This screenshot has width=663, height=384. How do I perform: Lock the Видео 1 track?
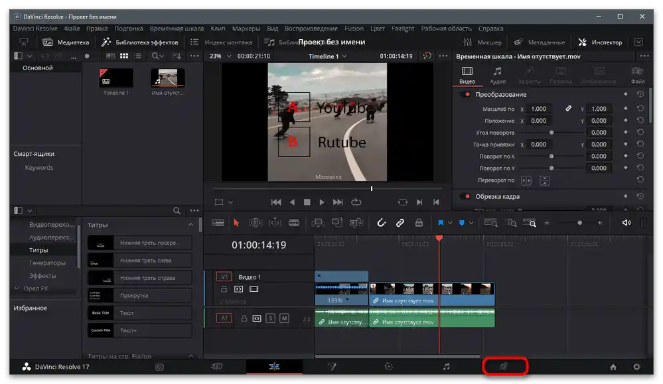(224, 289)
